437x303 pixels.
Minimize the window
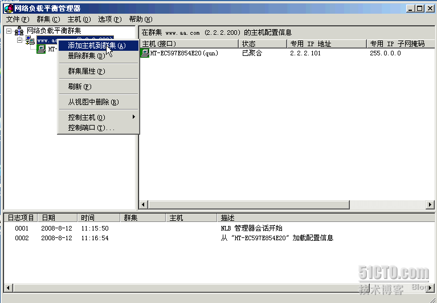[410, 9]
